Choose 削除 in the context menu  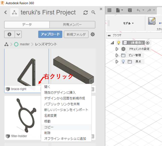tap(66, 133)
